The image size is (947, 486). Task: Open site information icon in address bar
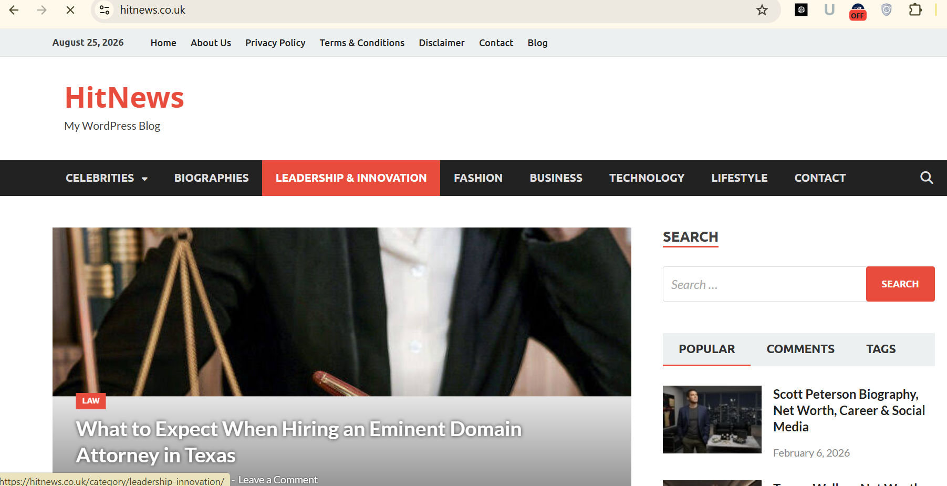tap(105, 10)
